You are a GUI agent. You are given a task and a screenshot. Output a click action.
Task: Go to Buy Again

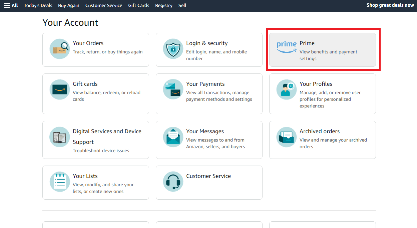click(69, 5)
